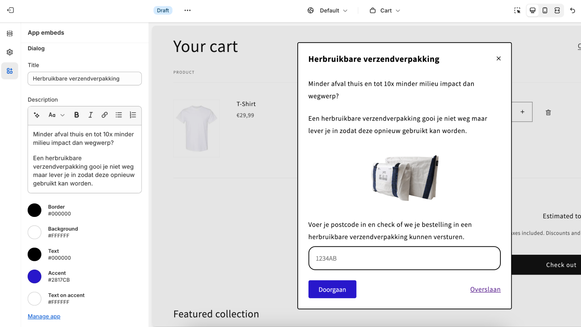Viewport: 581px width, 327px height.
Task: Create a bulleted list in the description
Action: tap(119, 115)
